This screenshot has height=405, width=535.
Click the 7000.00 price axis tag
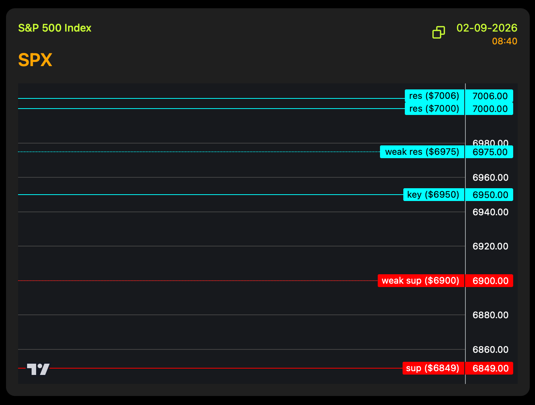489,109
